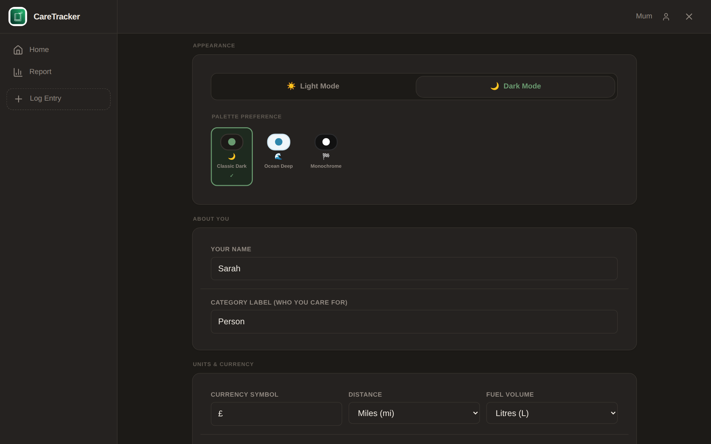Screen dimensions: 711x444
Task: Select the Ocean Deep palette
Action: click(x=278, y=157)
